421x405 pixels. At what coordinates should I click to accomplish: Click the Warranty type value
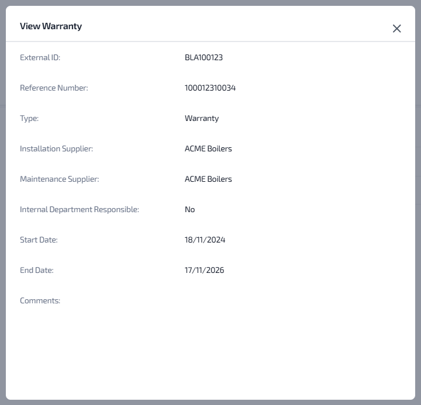click(202, 119)
